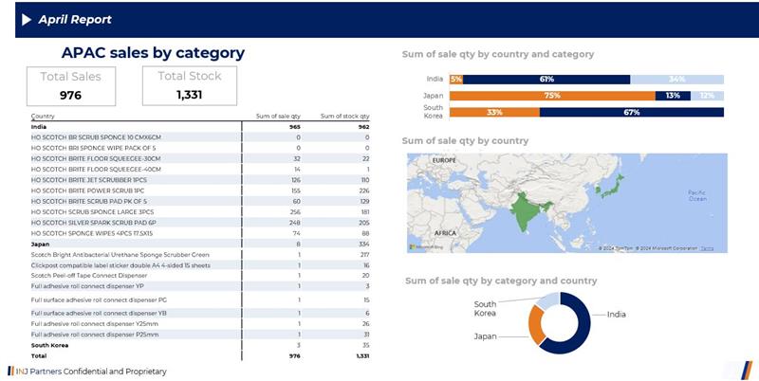Click India's orange 5% bar segment
The height and width of the screenshot is (381, 759).
pos(456,80)
